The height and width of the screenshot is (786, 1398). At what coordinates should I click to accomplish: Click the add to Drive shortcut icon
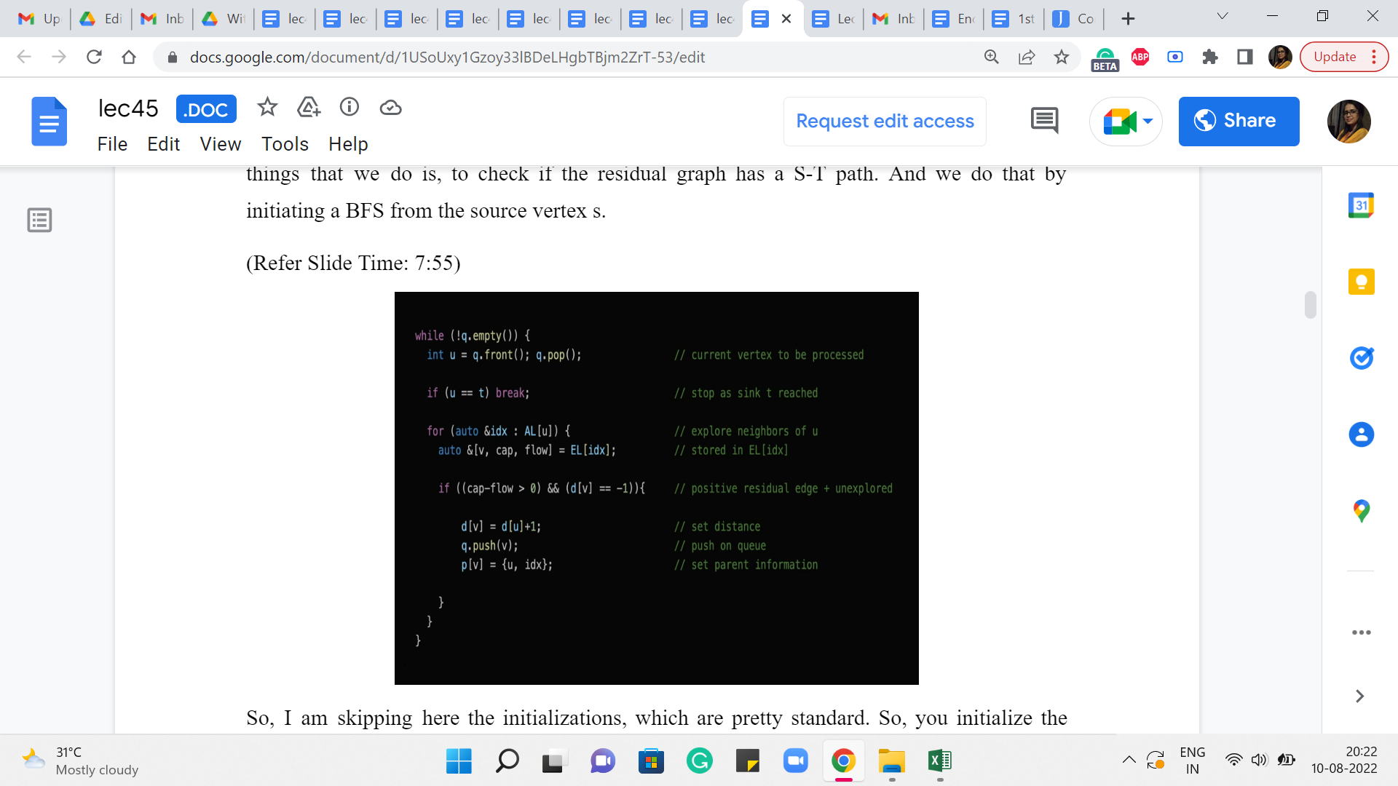pos(309,108)
